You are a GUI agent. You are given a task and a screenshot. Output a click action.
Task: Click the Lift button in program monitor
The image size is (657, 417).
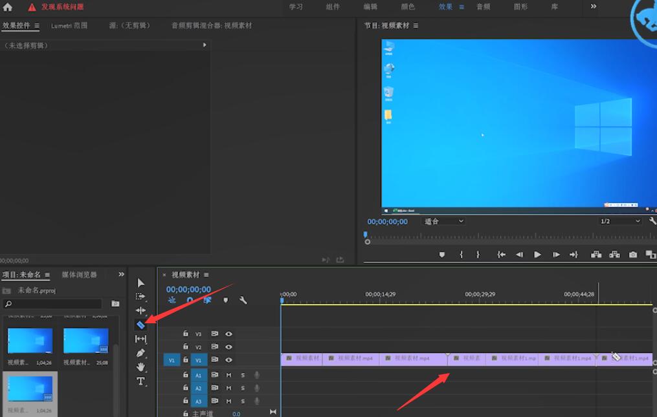click(596, 255)
